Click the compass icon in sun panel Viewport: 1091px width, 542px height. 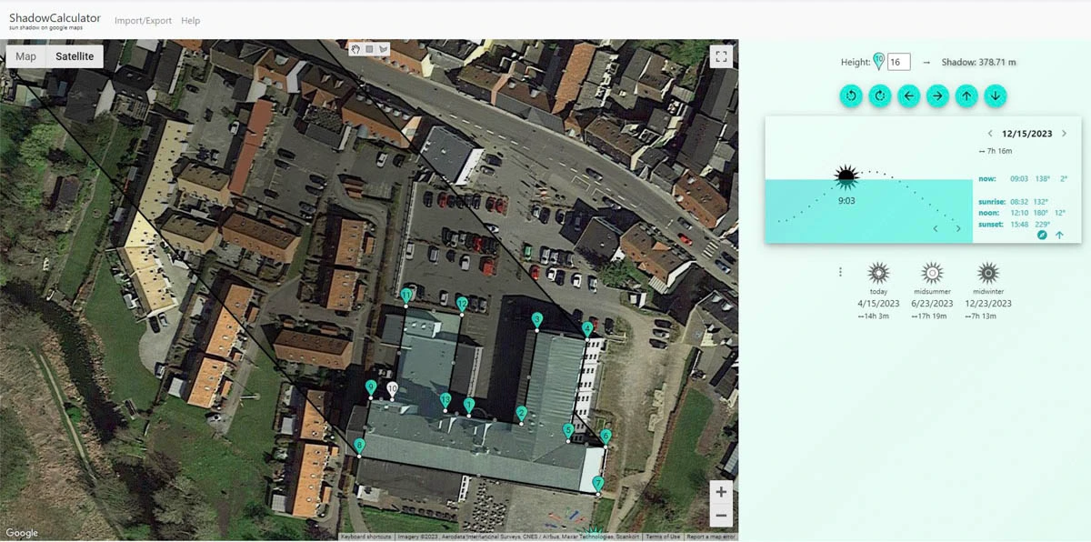(1042, 235)
